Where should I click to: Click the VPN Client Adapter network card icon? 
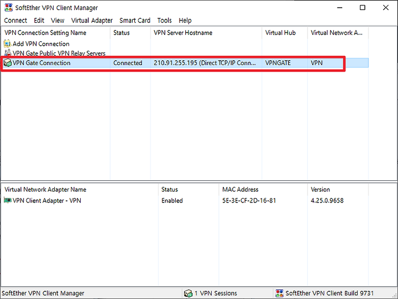[x=8, y=200]
